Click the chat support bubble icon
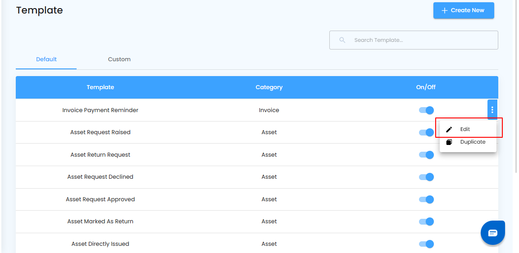The width and height of the screenshot is (519, 253). [492, 233]
